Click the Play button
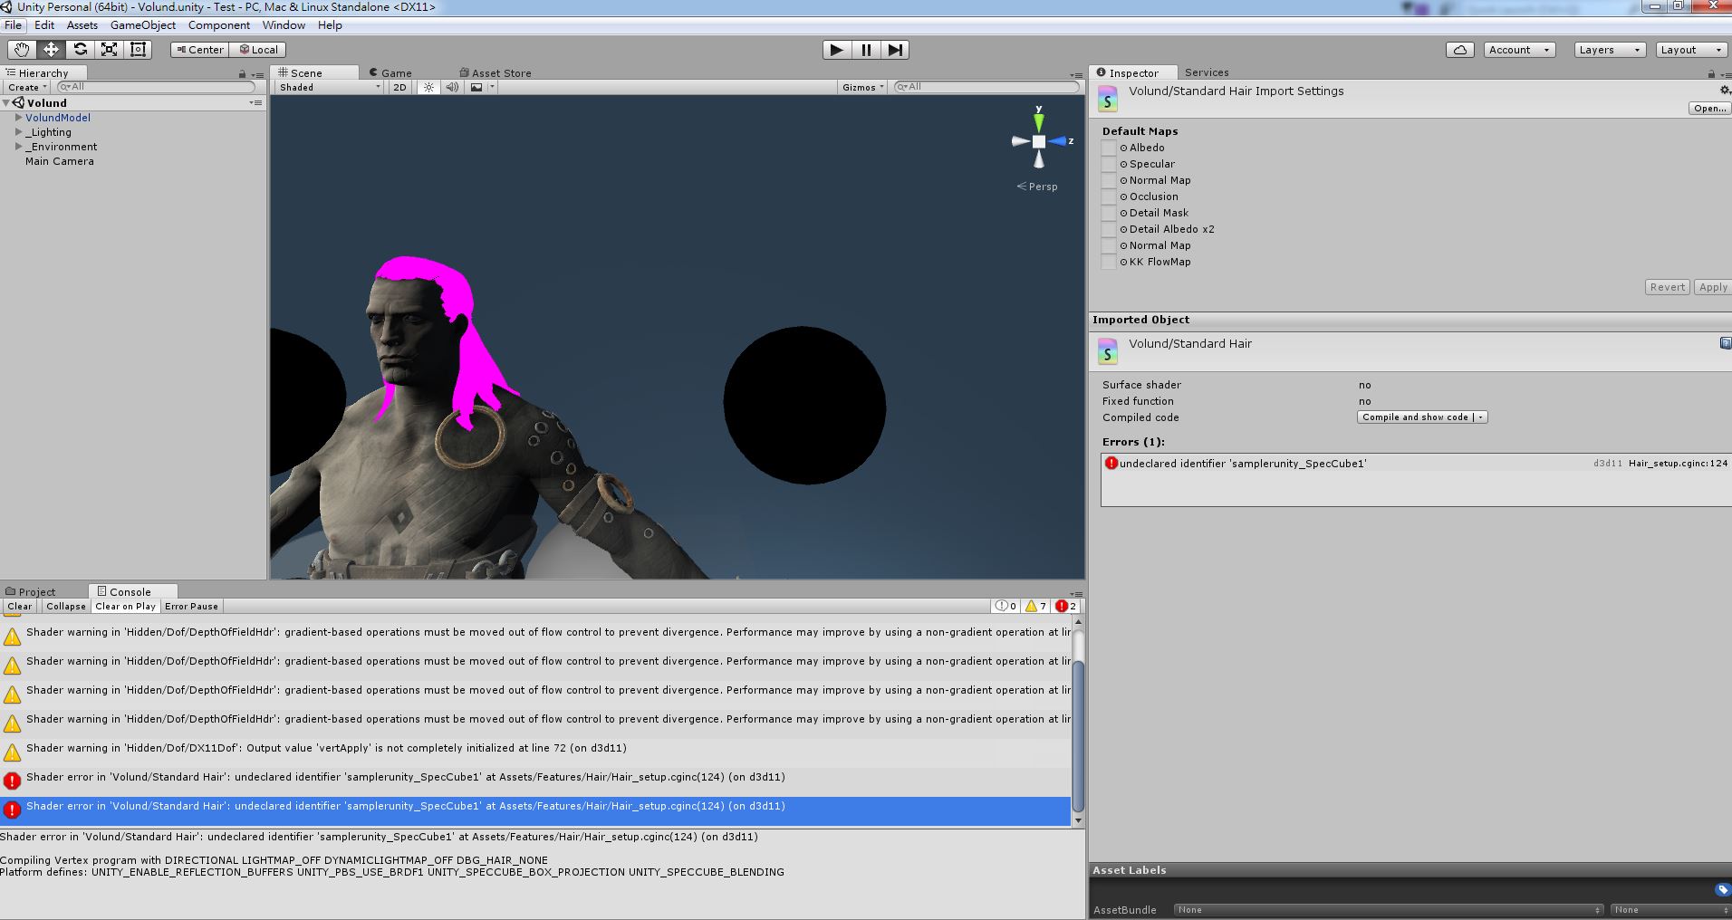Viewport: 1732px width, 920px height. click(837, 50)
